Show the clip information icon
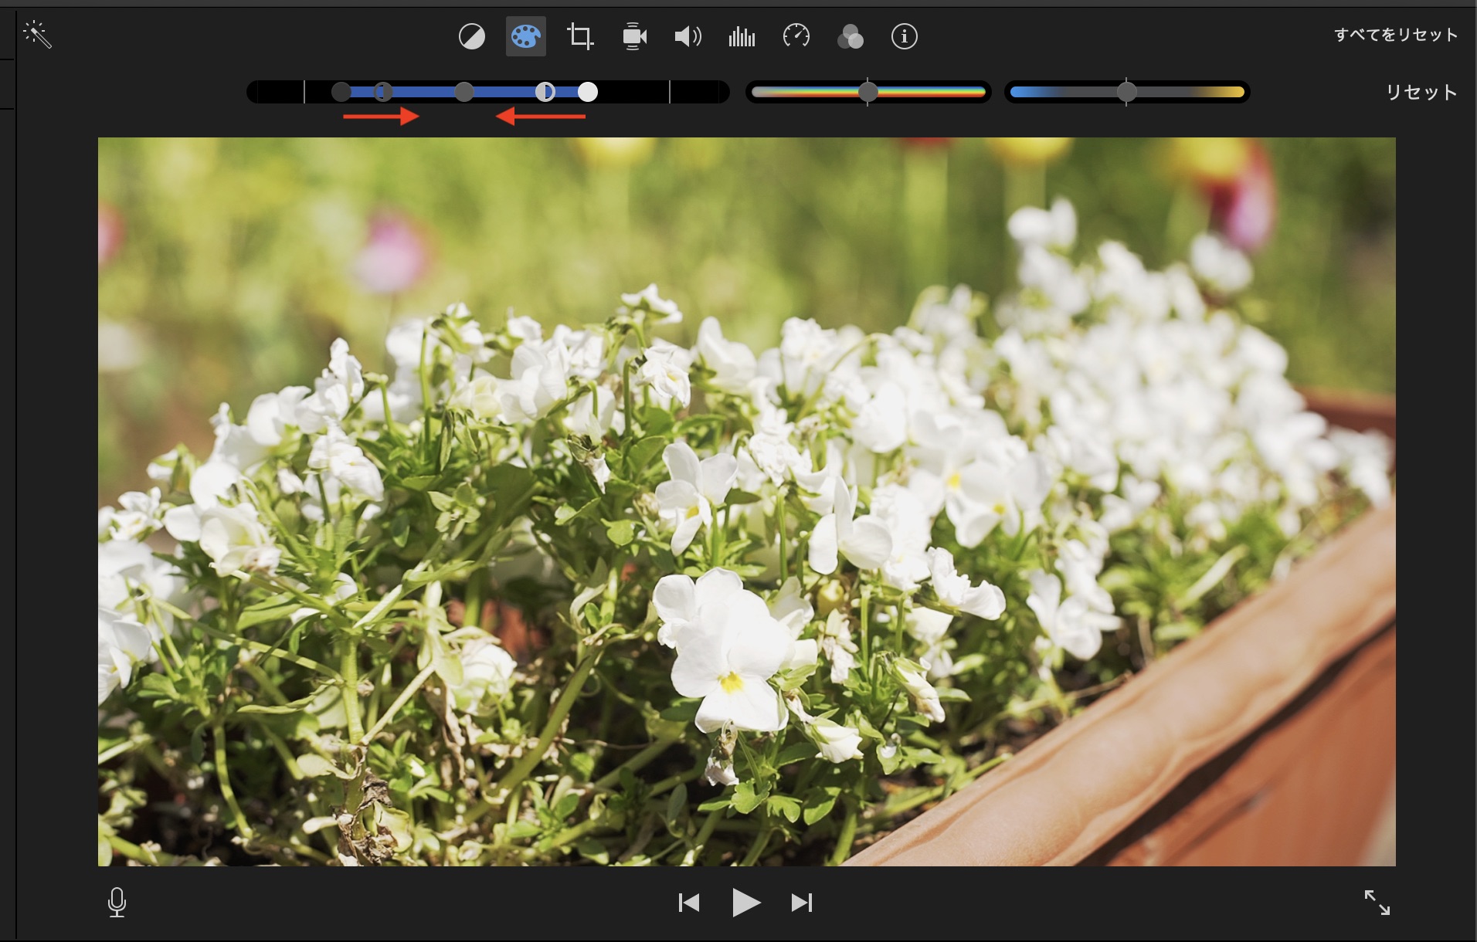The width and height of the screenshot is (1477, 942). (904, 36)
